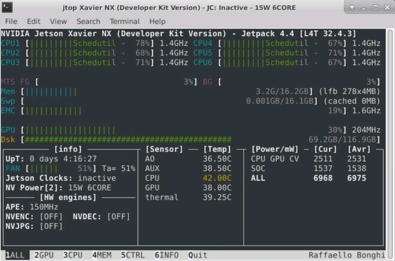Click the CPU1 usage bar
This screenshot has height=261, width=395.
(89, 43)
